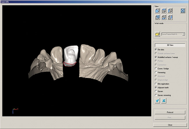Viewport: 189px width, 129px height.
Task: Select the left face cube view
Action: 170,11
